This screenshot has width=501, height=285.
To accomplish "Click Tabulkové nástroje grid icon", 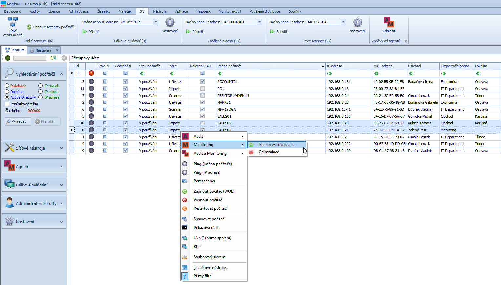I will pyautogui.click(x=185, y=268).
